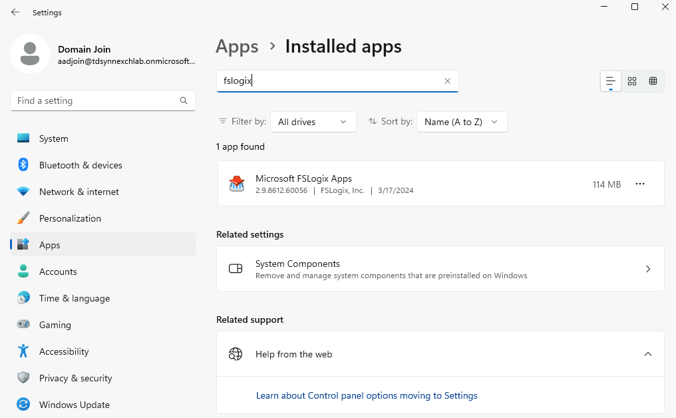Maximize the Settings window
This screenshot has height=418, width=676.
(x=635, y=7)
